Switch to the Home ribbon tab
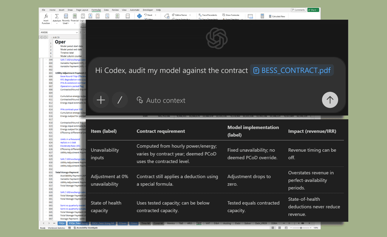The width and height of the screenshot is (387, 237). pyautogui.click(x=52, y=10)
